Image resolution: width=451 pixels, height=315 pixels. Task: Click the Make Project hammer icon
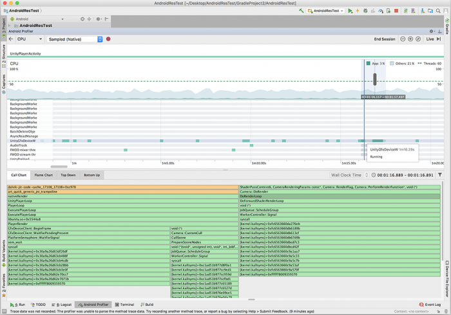tap(301, 11)
